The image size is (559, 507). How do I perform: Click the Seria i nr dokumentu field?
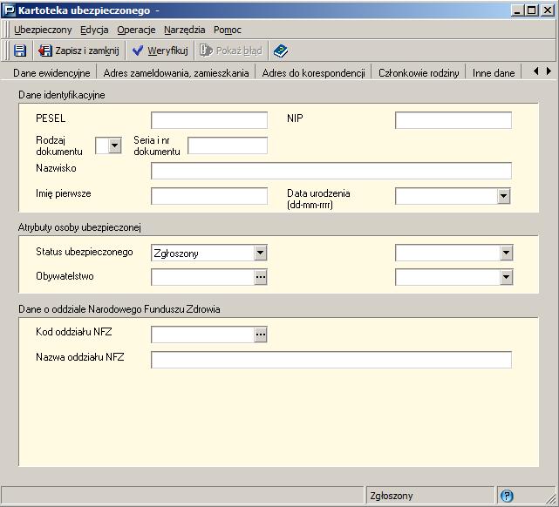tap(228, 145)
